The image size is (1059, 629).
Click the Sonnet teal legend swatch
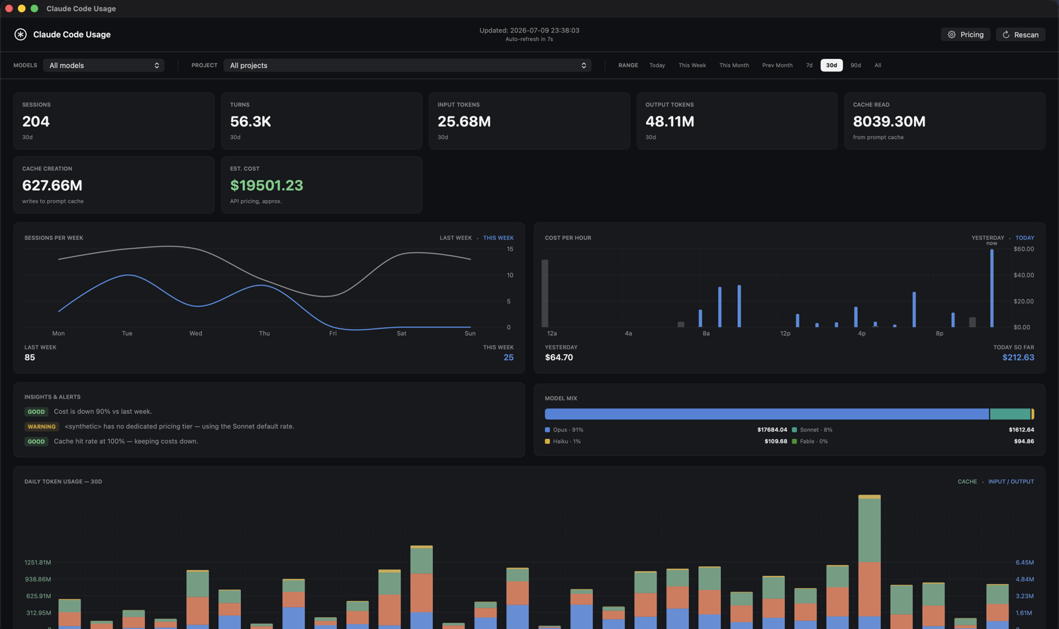794,430
